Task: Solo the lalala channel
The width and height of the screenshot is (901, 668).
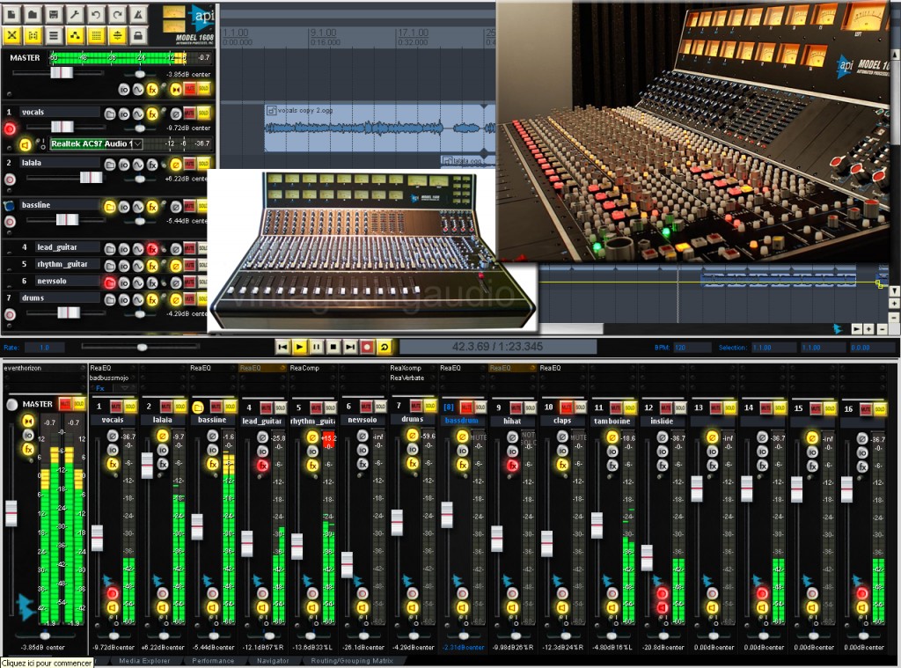Action: point(180,406)
